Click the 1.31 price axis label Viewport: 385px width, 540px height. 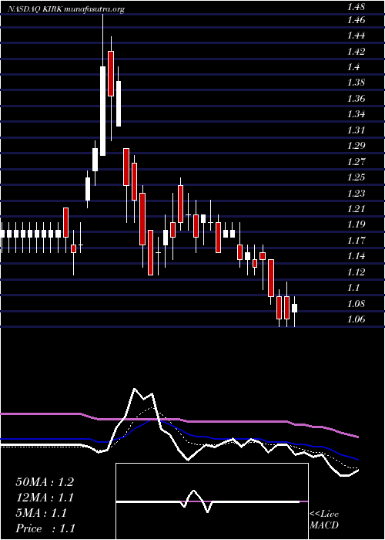[356, 130]
